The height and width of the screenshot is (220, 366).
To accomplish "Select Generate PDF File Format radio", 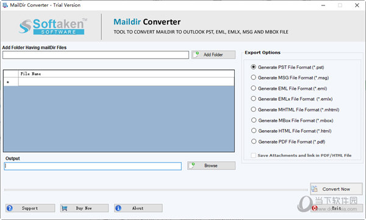I will (254, 141).
